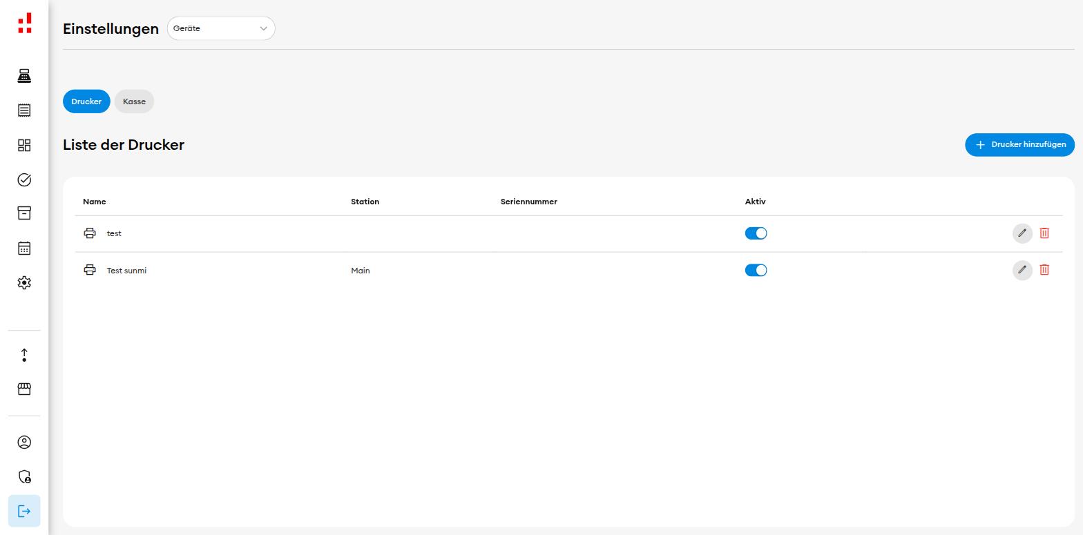Click the Aktiv column header
1083x535 pixels.
coord(755,202)
